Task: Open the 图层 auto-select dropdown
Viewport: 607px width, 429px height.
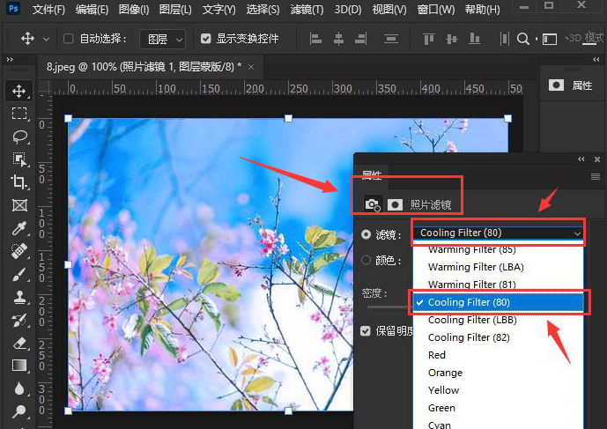Action: click(x=162, y=39)
